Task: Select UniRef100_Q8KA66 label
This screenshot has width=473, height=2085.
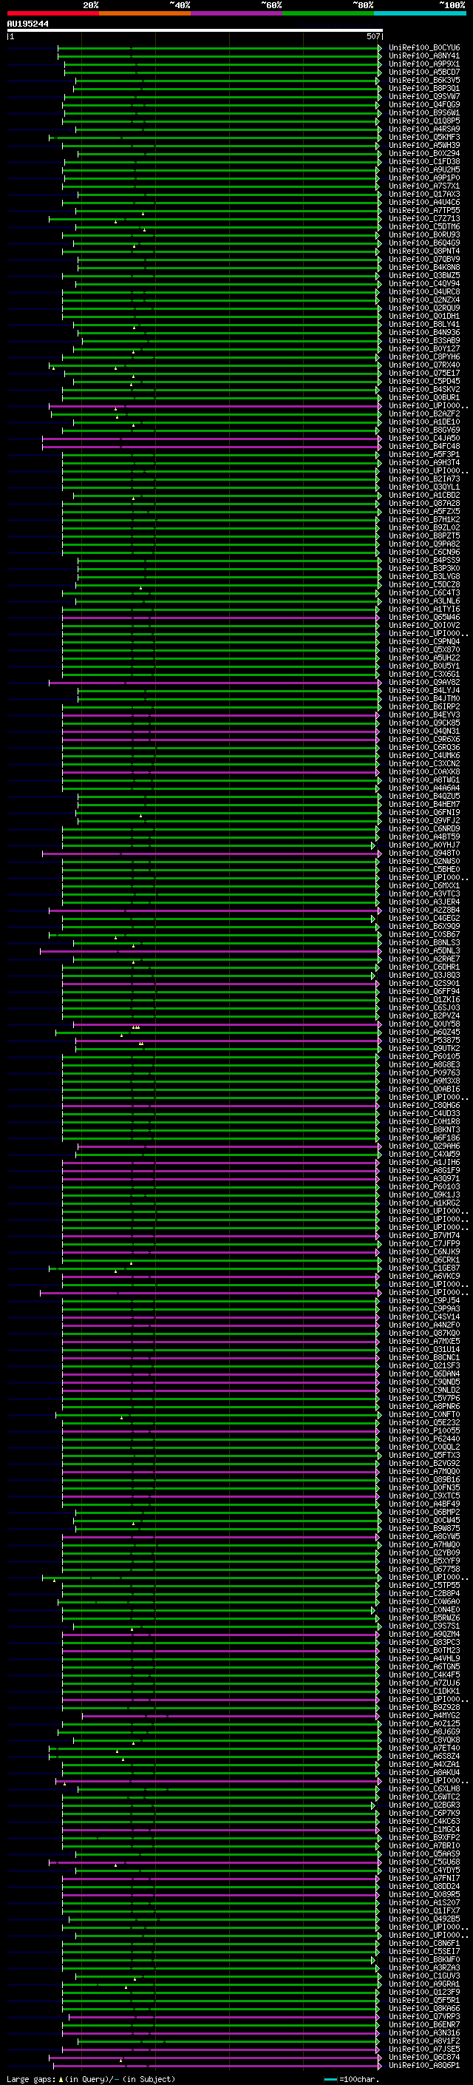Action: tap(423, 2008)
